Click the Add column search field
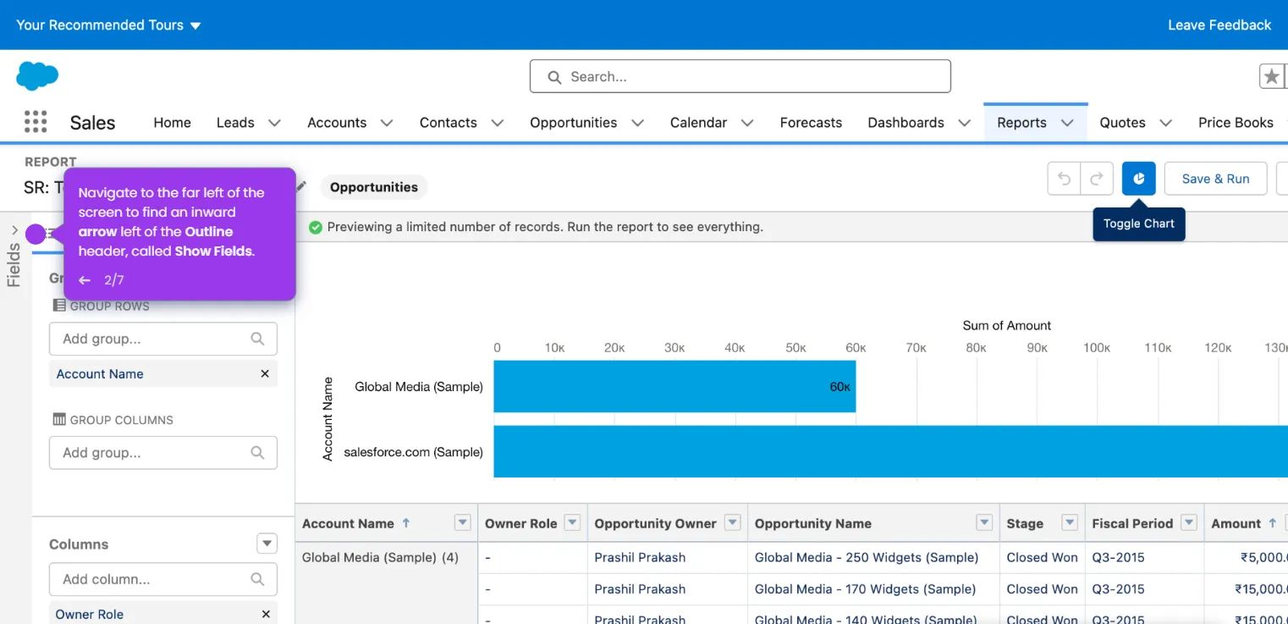 [x=163, y=579]
